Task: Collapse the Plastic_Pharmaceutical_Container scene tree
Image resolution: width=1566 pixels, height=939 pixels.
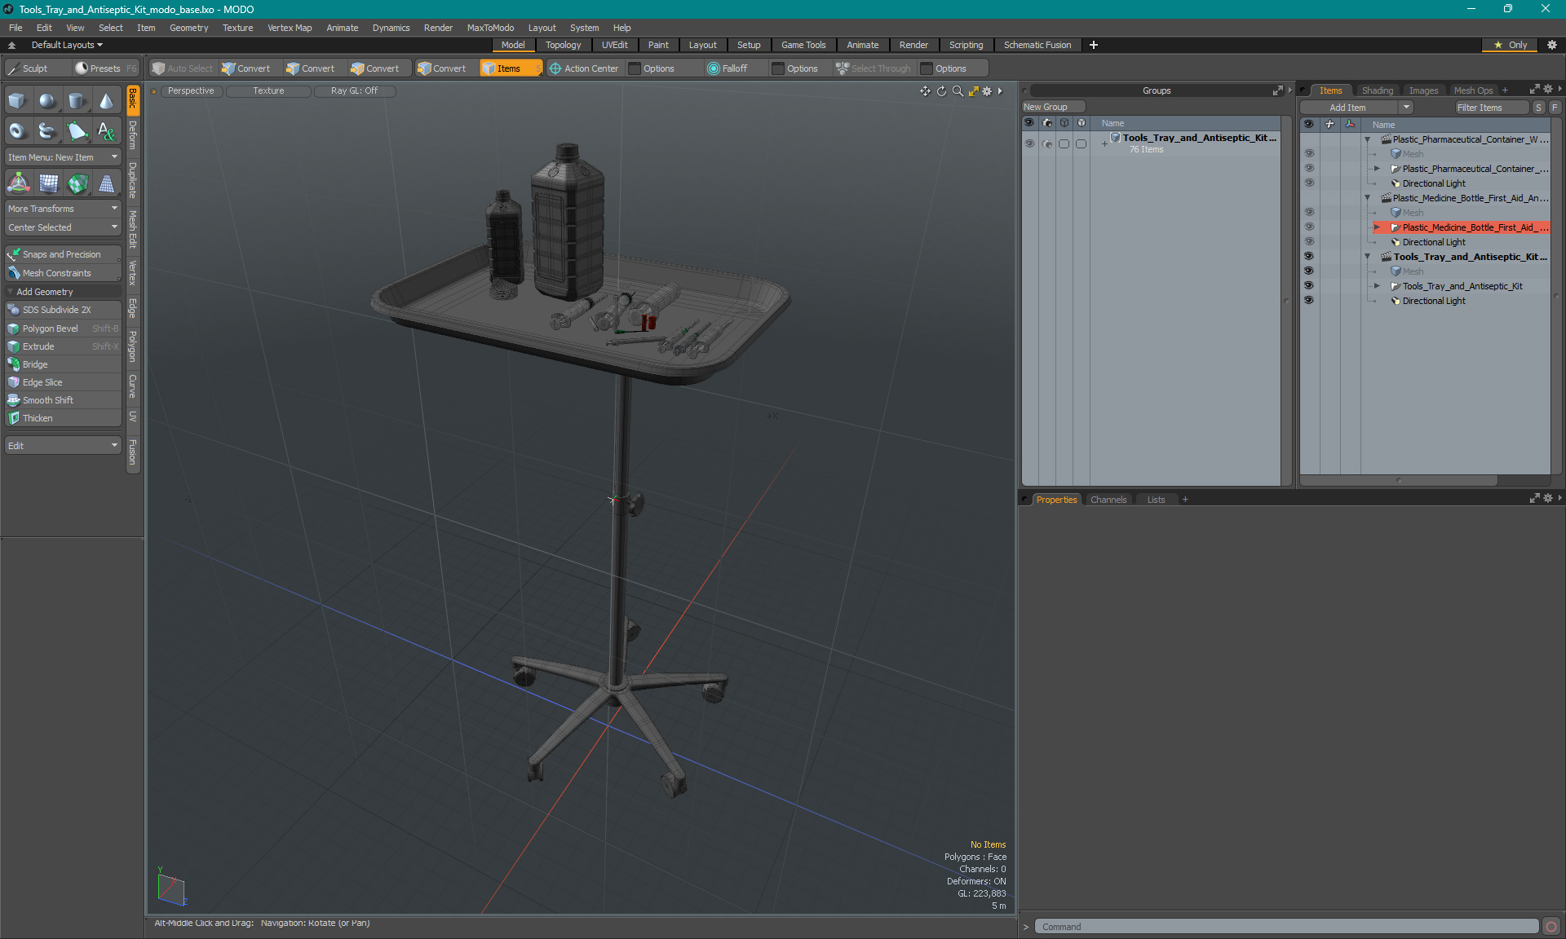Action: click(x=1368, y=139)
